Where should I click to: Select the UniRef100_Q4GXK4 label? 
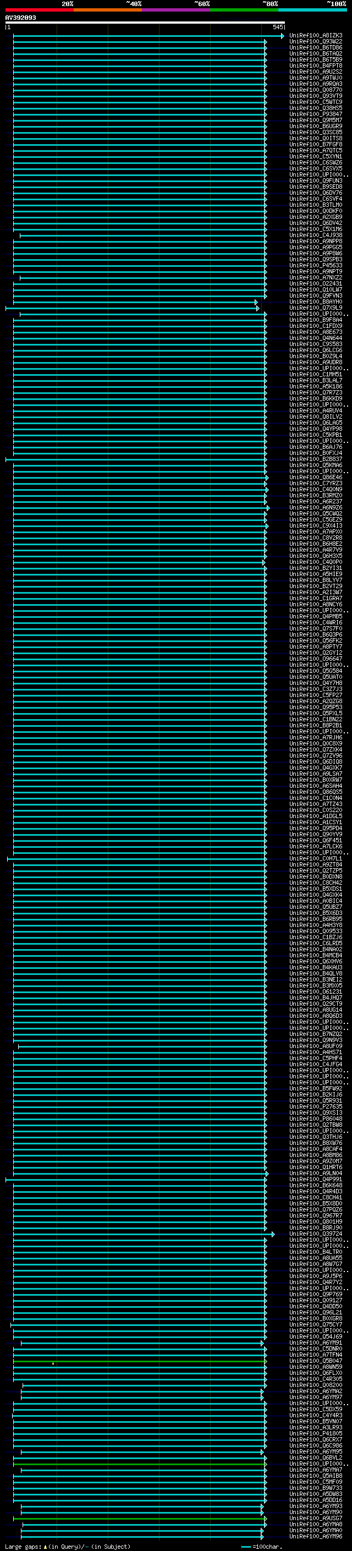315,895
